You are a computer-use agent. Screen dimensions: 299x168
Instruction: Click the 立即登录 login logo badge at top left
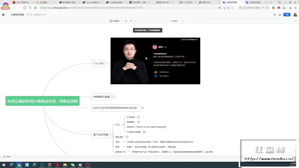(x=5, y=5)
